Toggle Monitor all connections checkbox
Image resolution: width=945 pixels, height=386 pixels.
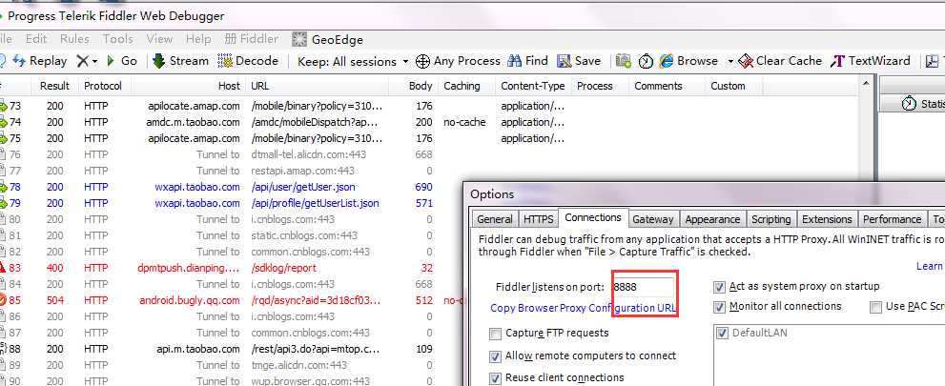[x=719, y=307]
